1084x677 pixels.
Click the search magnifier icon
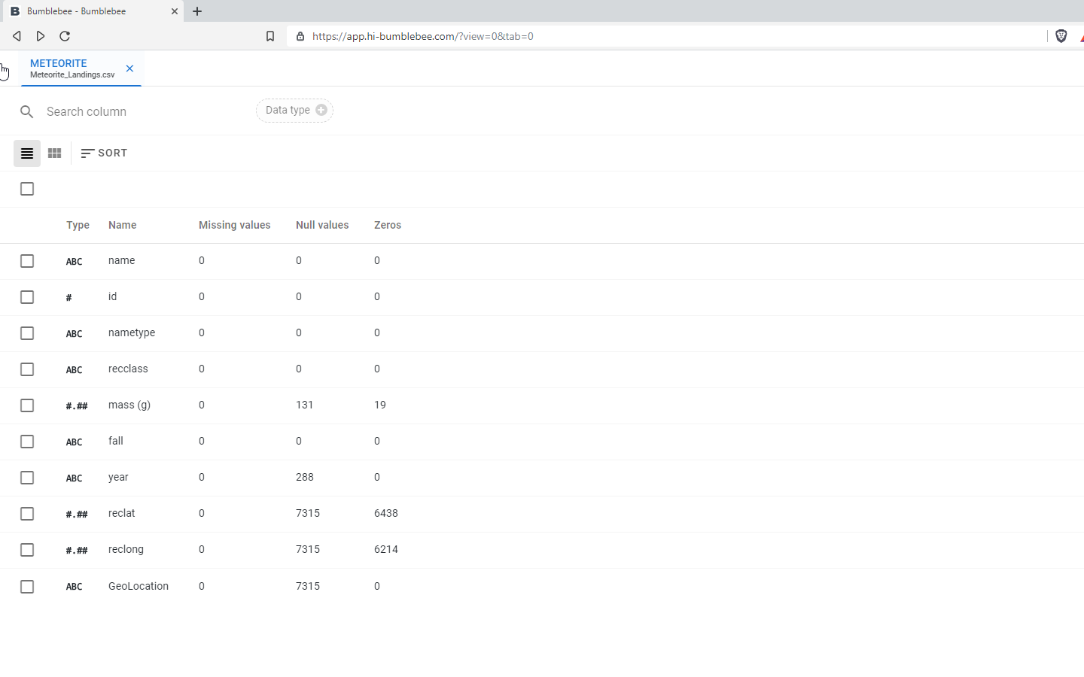click(x=27, y=111)
